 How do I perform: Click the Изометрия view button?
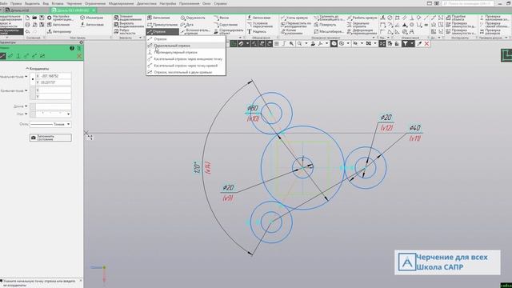point(92,18)
